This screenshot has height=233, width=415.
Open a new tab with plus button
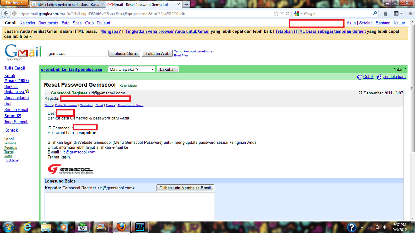(x=186, y=5)
